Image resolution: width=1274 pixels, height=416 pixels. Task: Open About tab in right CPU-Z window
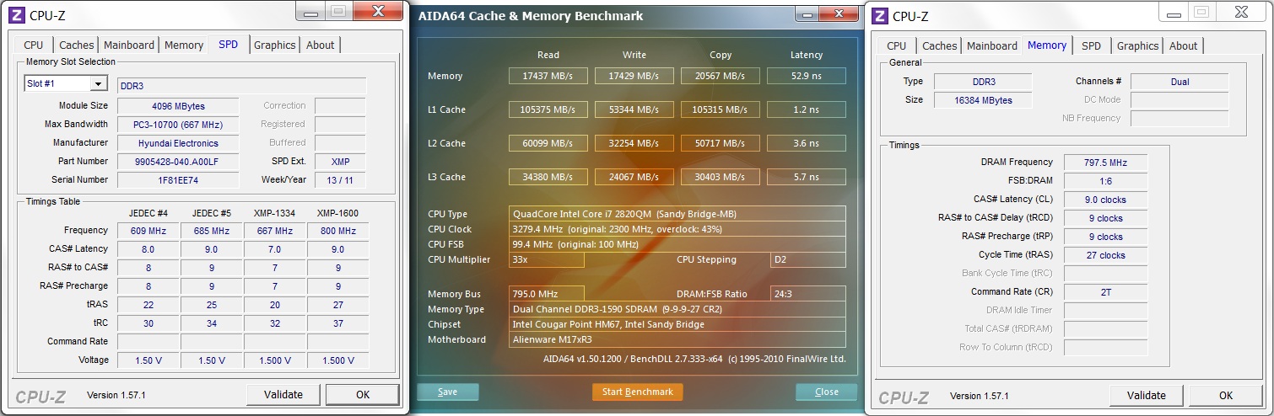coord(1184,46)
